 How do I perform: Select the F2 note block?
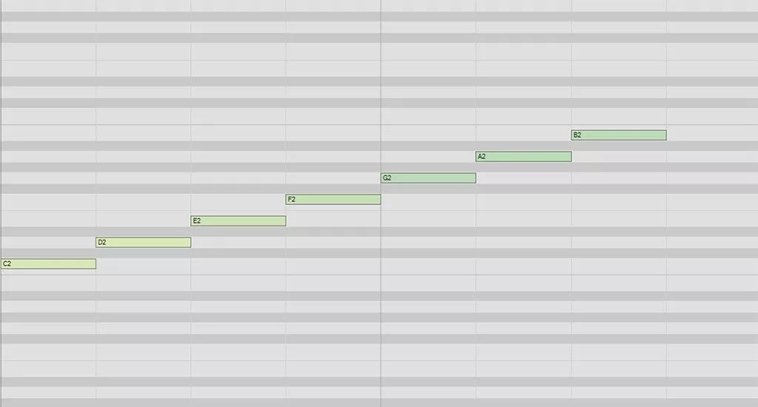[x=333, y=199]
